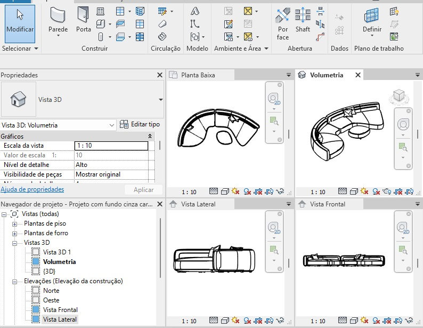Viewport: 423px width, 328px height.
Task: Click the Por face opening tool
Action: point(283,24)
